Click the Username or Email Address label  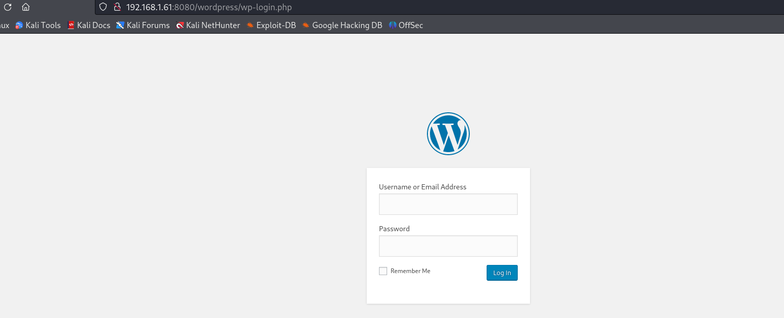[x=422, y=187]
